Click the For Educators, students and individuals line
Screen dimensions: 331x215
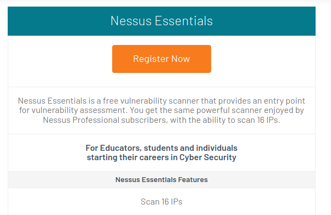[x=162, y=148]
